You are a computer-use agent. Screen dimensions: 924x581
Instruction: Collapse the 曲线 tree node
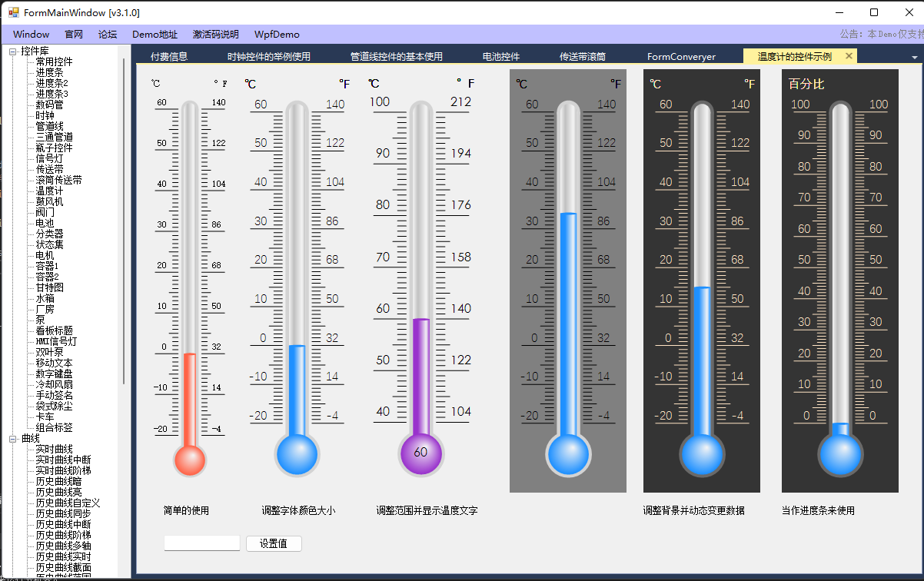pos(12,439)
